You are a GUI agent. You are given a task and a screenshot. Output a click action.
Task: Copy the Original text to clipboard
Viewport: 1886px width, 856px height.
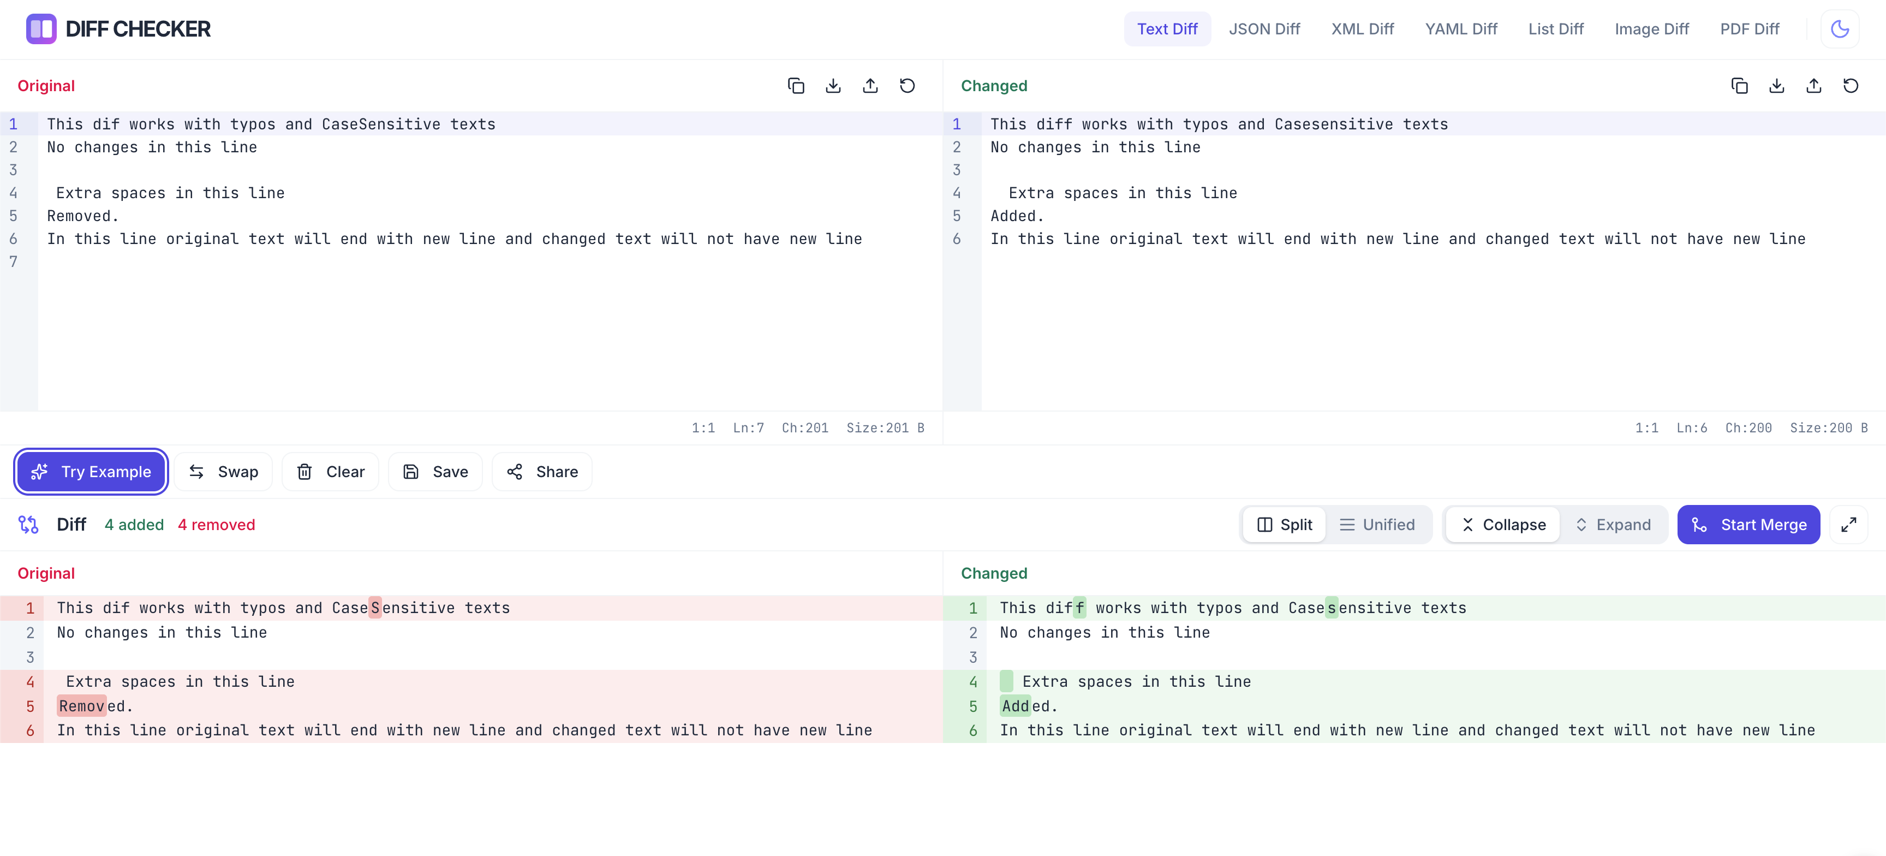pyautogui.click(x=796, y=86)
